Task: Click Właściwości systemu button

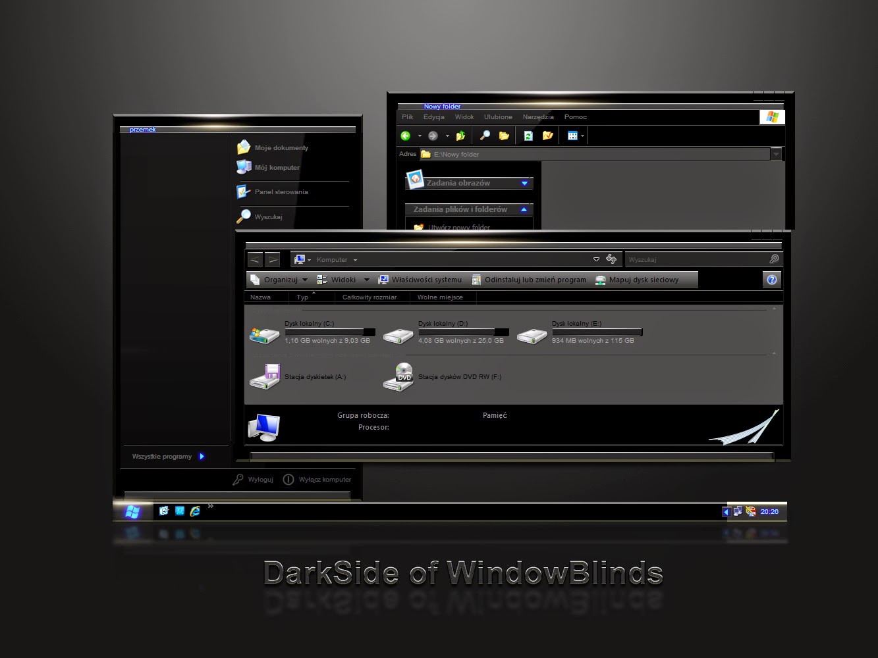Action: coord(420,280)
